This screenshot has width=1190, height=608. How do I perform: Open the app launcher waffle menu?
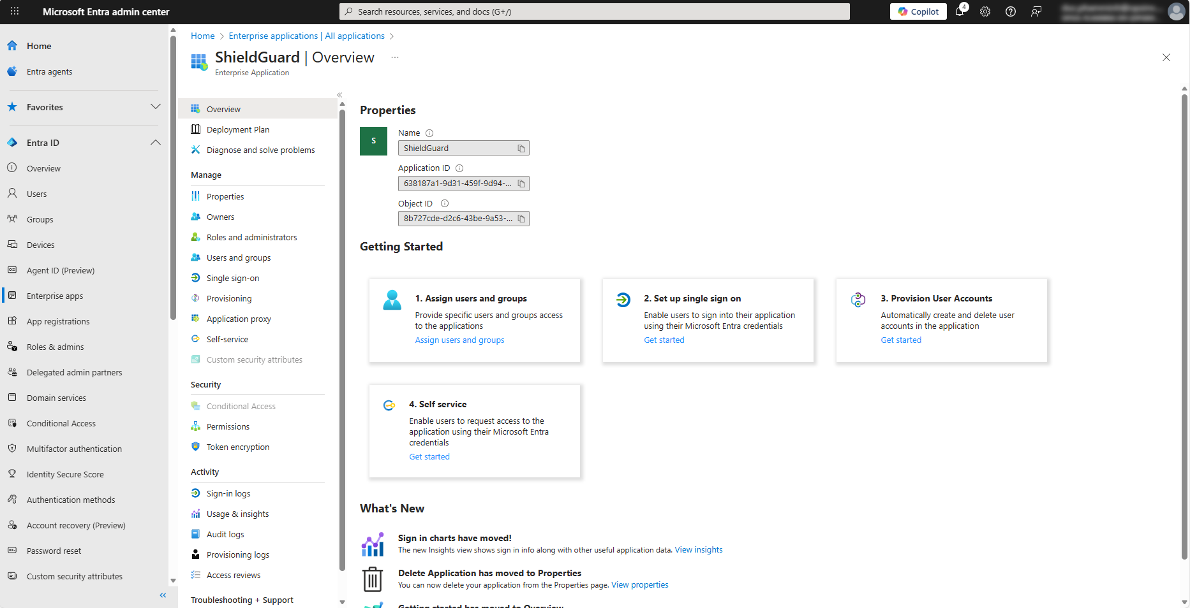[x=15, y=11]
